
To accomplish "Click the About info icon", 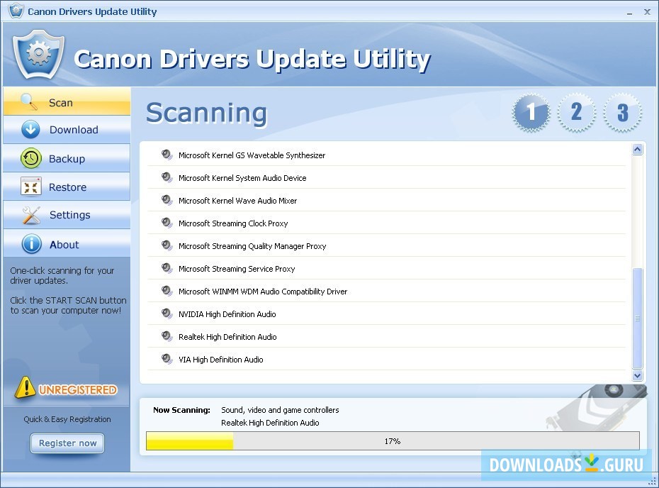I will point(31,243).
